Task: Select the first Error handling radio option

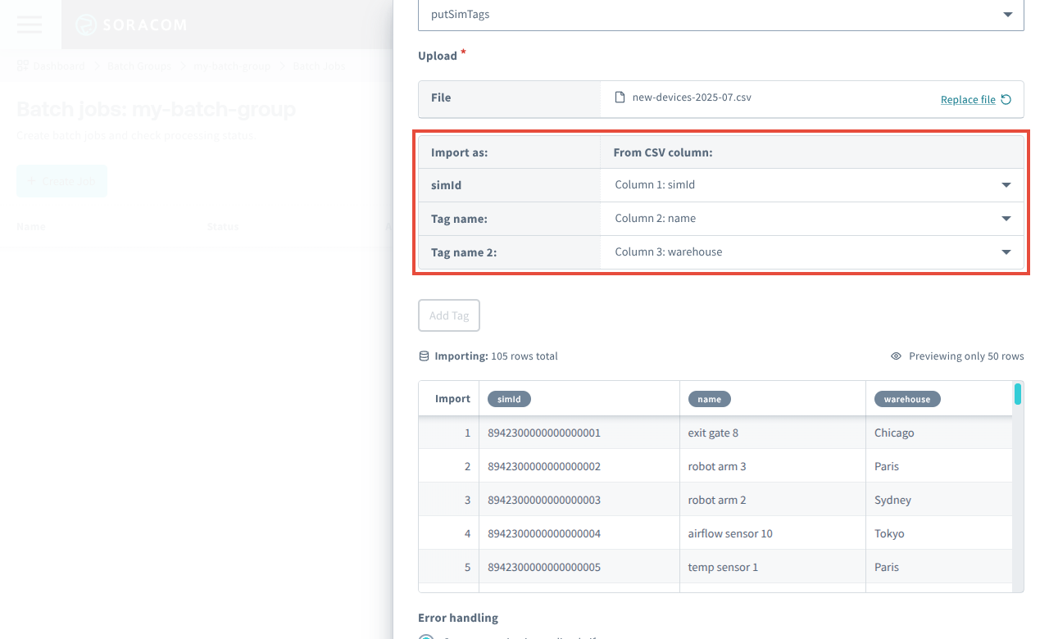Action: (x=425, y=636)
